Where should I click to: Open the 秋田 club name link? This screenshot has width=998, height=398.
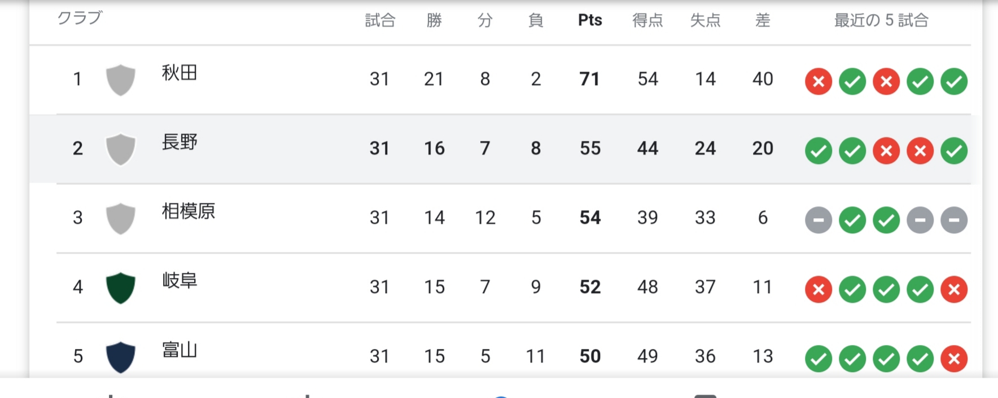(x=180, y=73)
